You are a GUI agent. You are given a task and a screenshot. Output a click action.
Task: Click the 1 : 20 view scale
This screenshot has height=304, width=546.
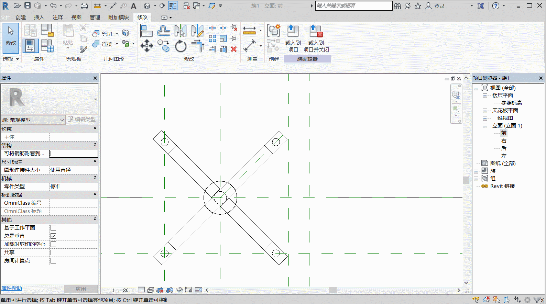point(120,290)
